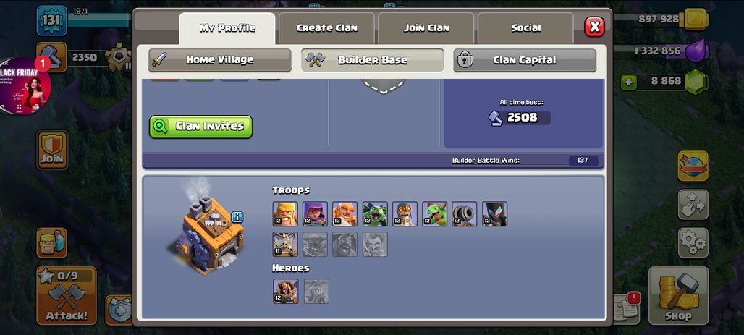Select the Sneaky Archer troop icon
Screen dimensions: 744x335
(315, 213)
